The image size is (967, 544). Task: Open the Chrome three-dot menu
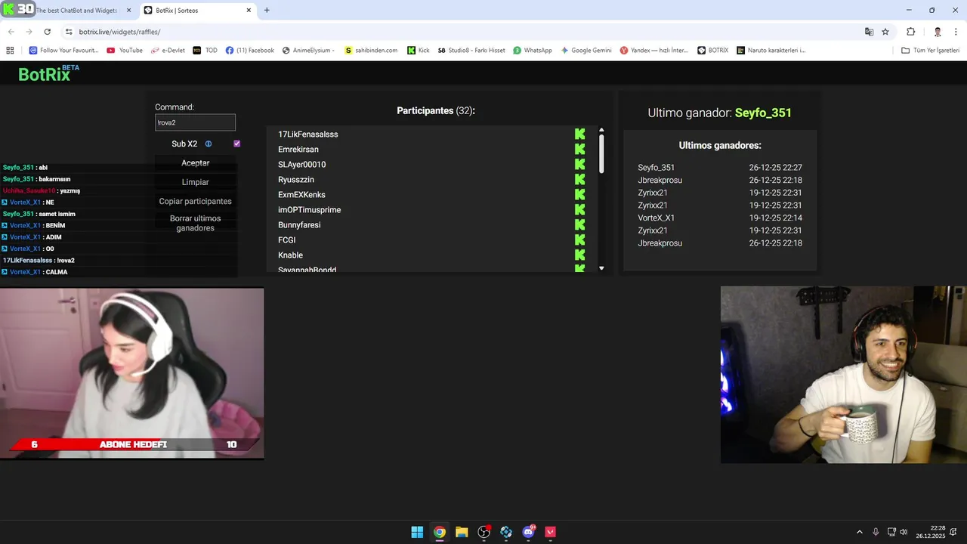tap(956, 32)
